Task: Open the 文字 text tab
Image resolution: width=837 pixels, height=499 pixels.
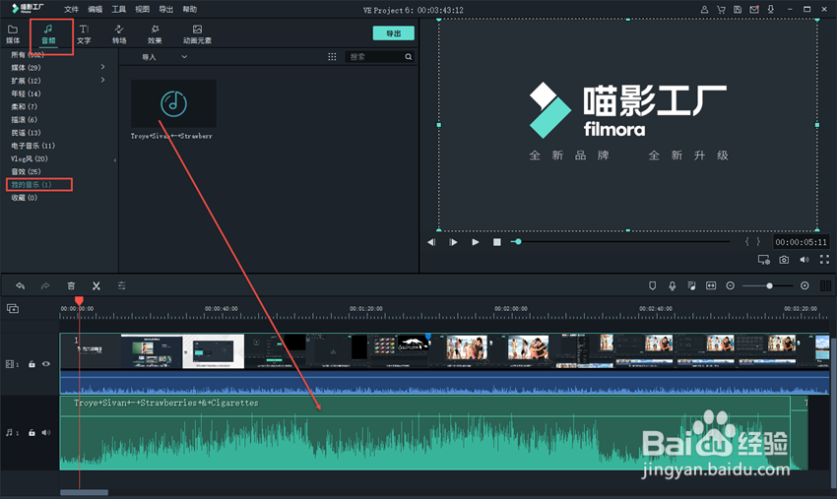Action: tap(84, 34)
